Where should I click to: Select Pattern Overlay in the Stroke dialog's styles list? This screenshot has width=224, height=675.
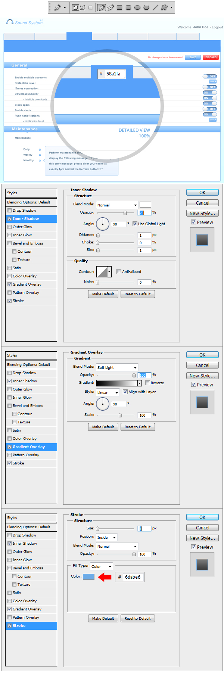[26, 618]
